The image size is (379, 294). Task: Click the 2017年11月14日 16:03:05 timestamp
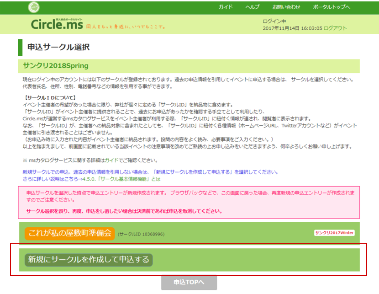pos(292,28)
